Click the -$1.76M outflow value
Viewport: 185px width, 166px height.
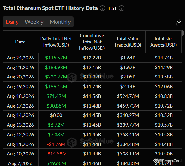pos(56,144)
